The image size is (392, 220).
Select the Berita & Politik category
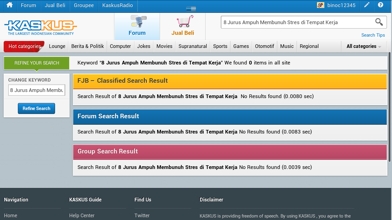(x=87, y=46)
